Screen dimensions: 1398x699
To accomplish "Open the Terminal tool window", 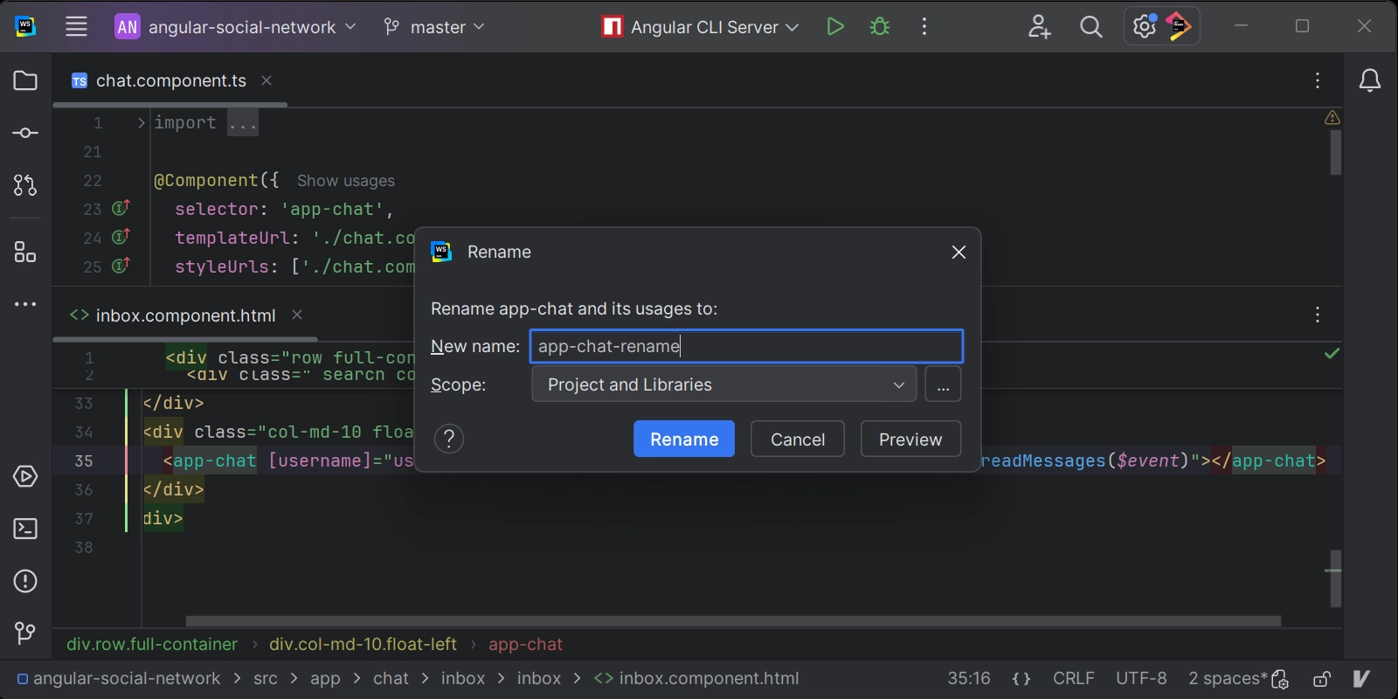I will (25, 529).
